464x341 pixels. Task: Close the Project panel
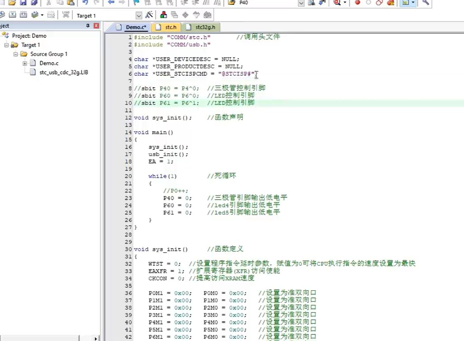click(x=96, y=26)
